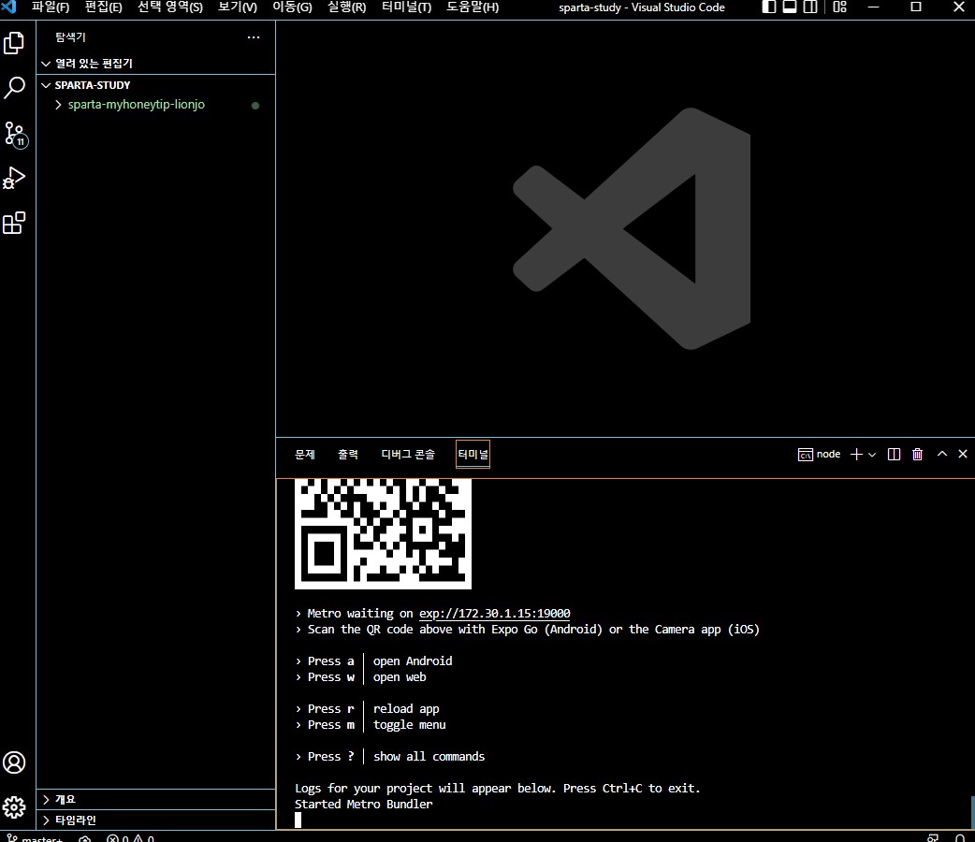Click the 'Started Metro Bundler' log line

point(364,804)
